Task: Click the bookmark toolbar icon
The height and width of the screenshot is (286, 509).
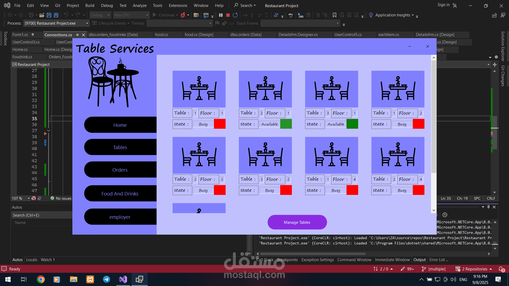Action: 335,15
